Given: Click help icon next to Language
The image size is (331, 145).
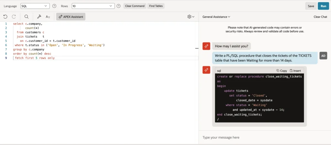Looking at the screenshot, I should point(54,6).
